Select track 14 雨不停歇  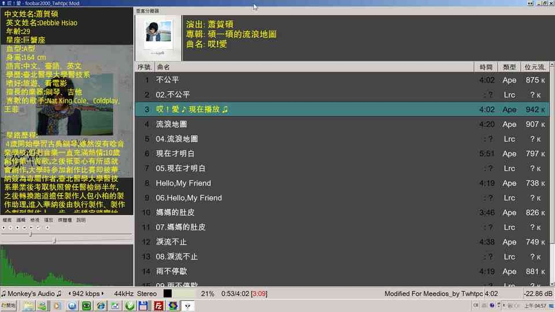pos(342,272)
